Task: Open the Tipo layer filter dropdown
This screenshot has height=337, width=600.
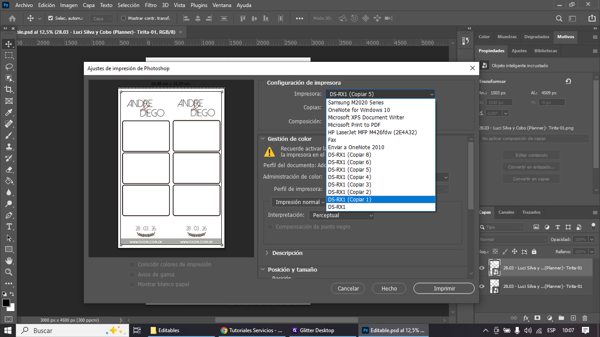Action: (501, 227)
